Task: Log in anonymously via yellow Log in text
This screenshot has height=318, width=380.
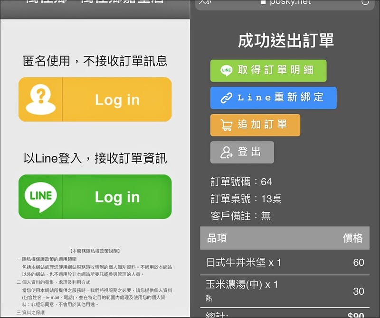Action: [117, 100]
